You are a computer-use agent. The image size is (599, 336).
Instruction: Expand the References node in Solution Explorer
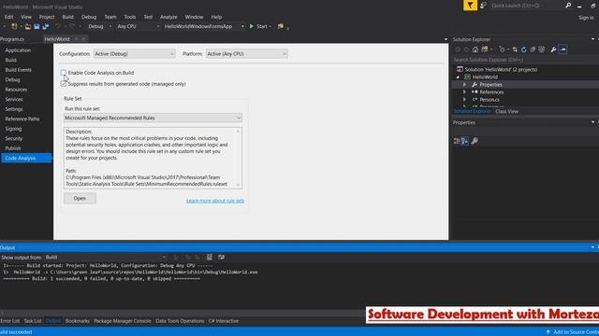coord(464,92)
